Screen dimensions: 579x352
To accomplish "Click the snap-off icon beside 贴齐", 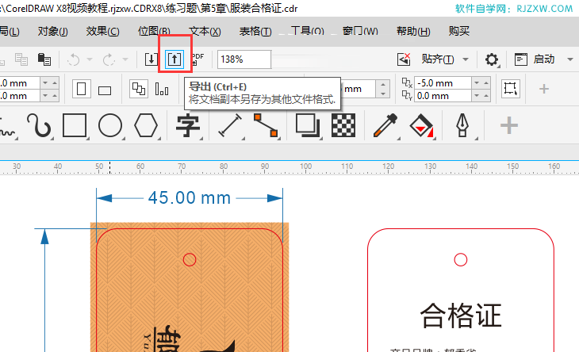I will (404, 59).
